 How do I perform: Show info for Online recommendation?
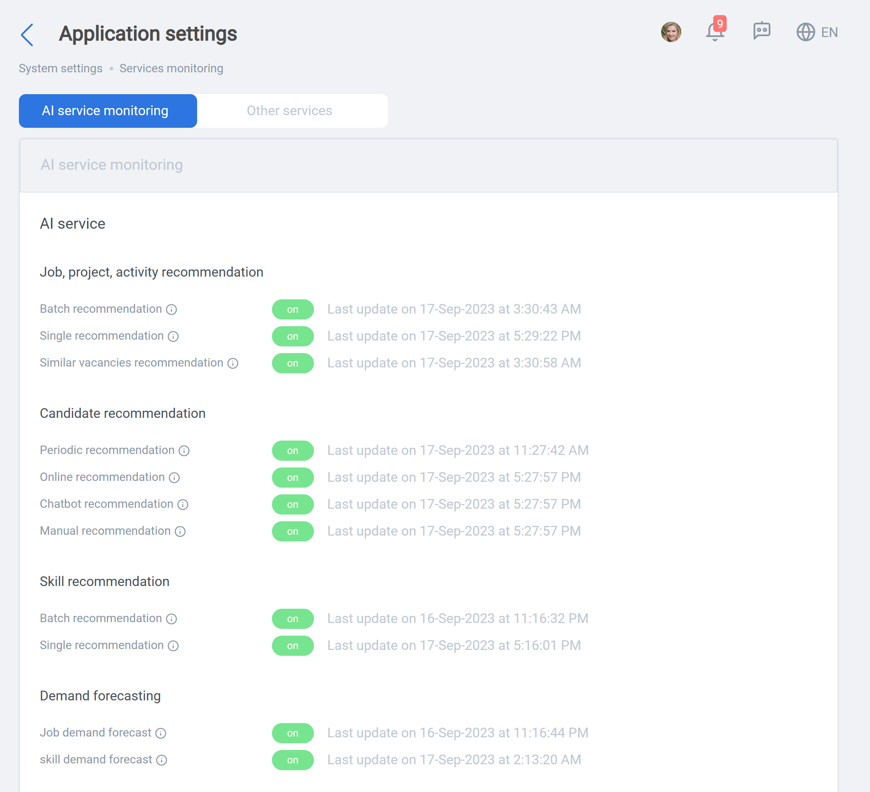[174, 478]
